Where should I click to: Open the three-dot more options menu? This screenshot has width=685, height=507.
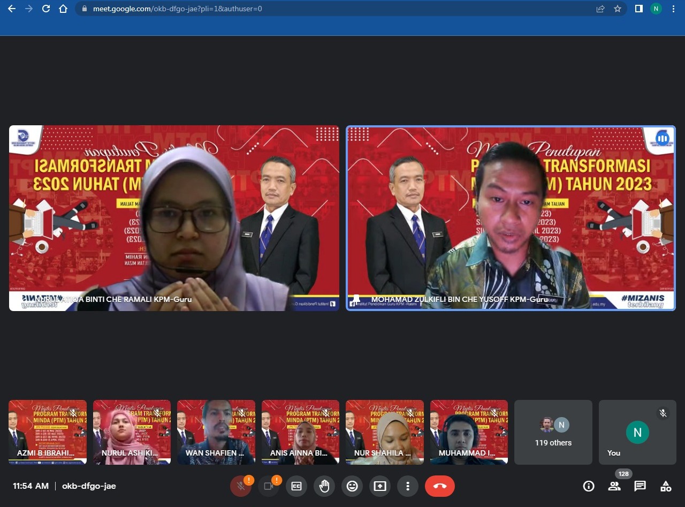coord(408,486)
